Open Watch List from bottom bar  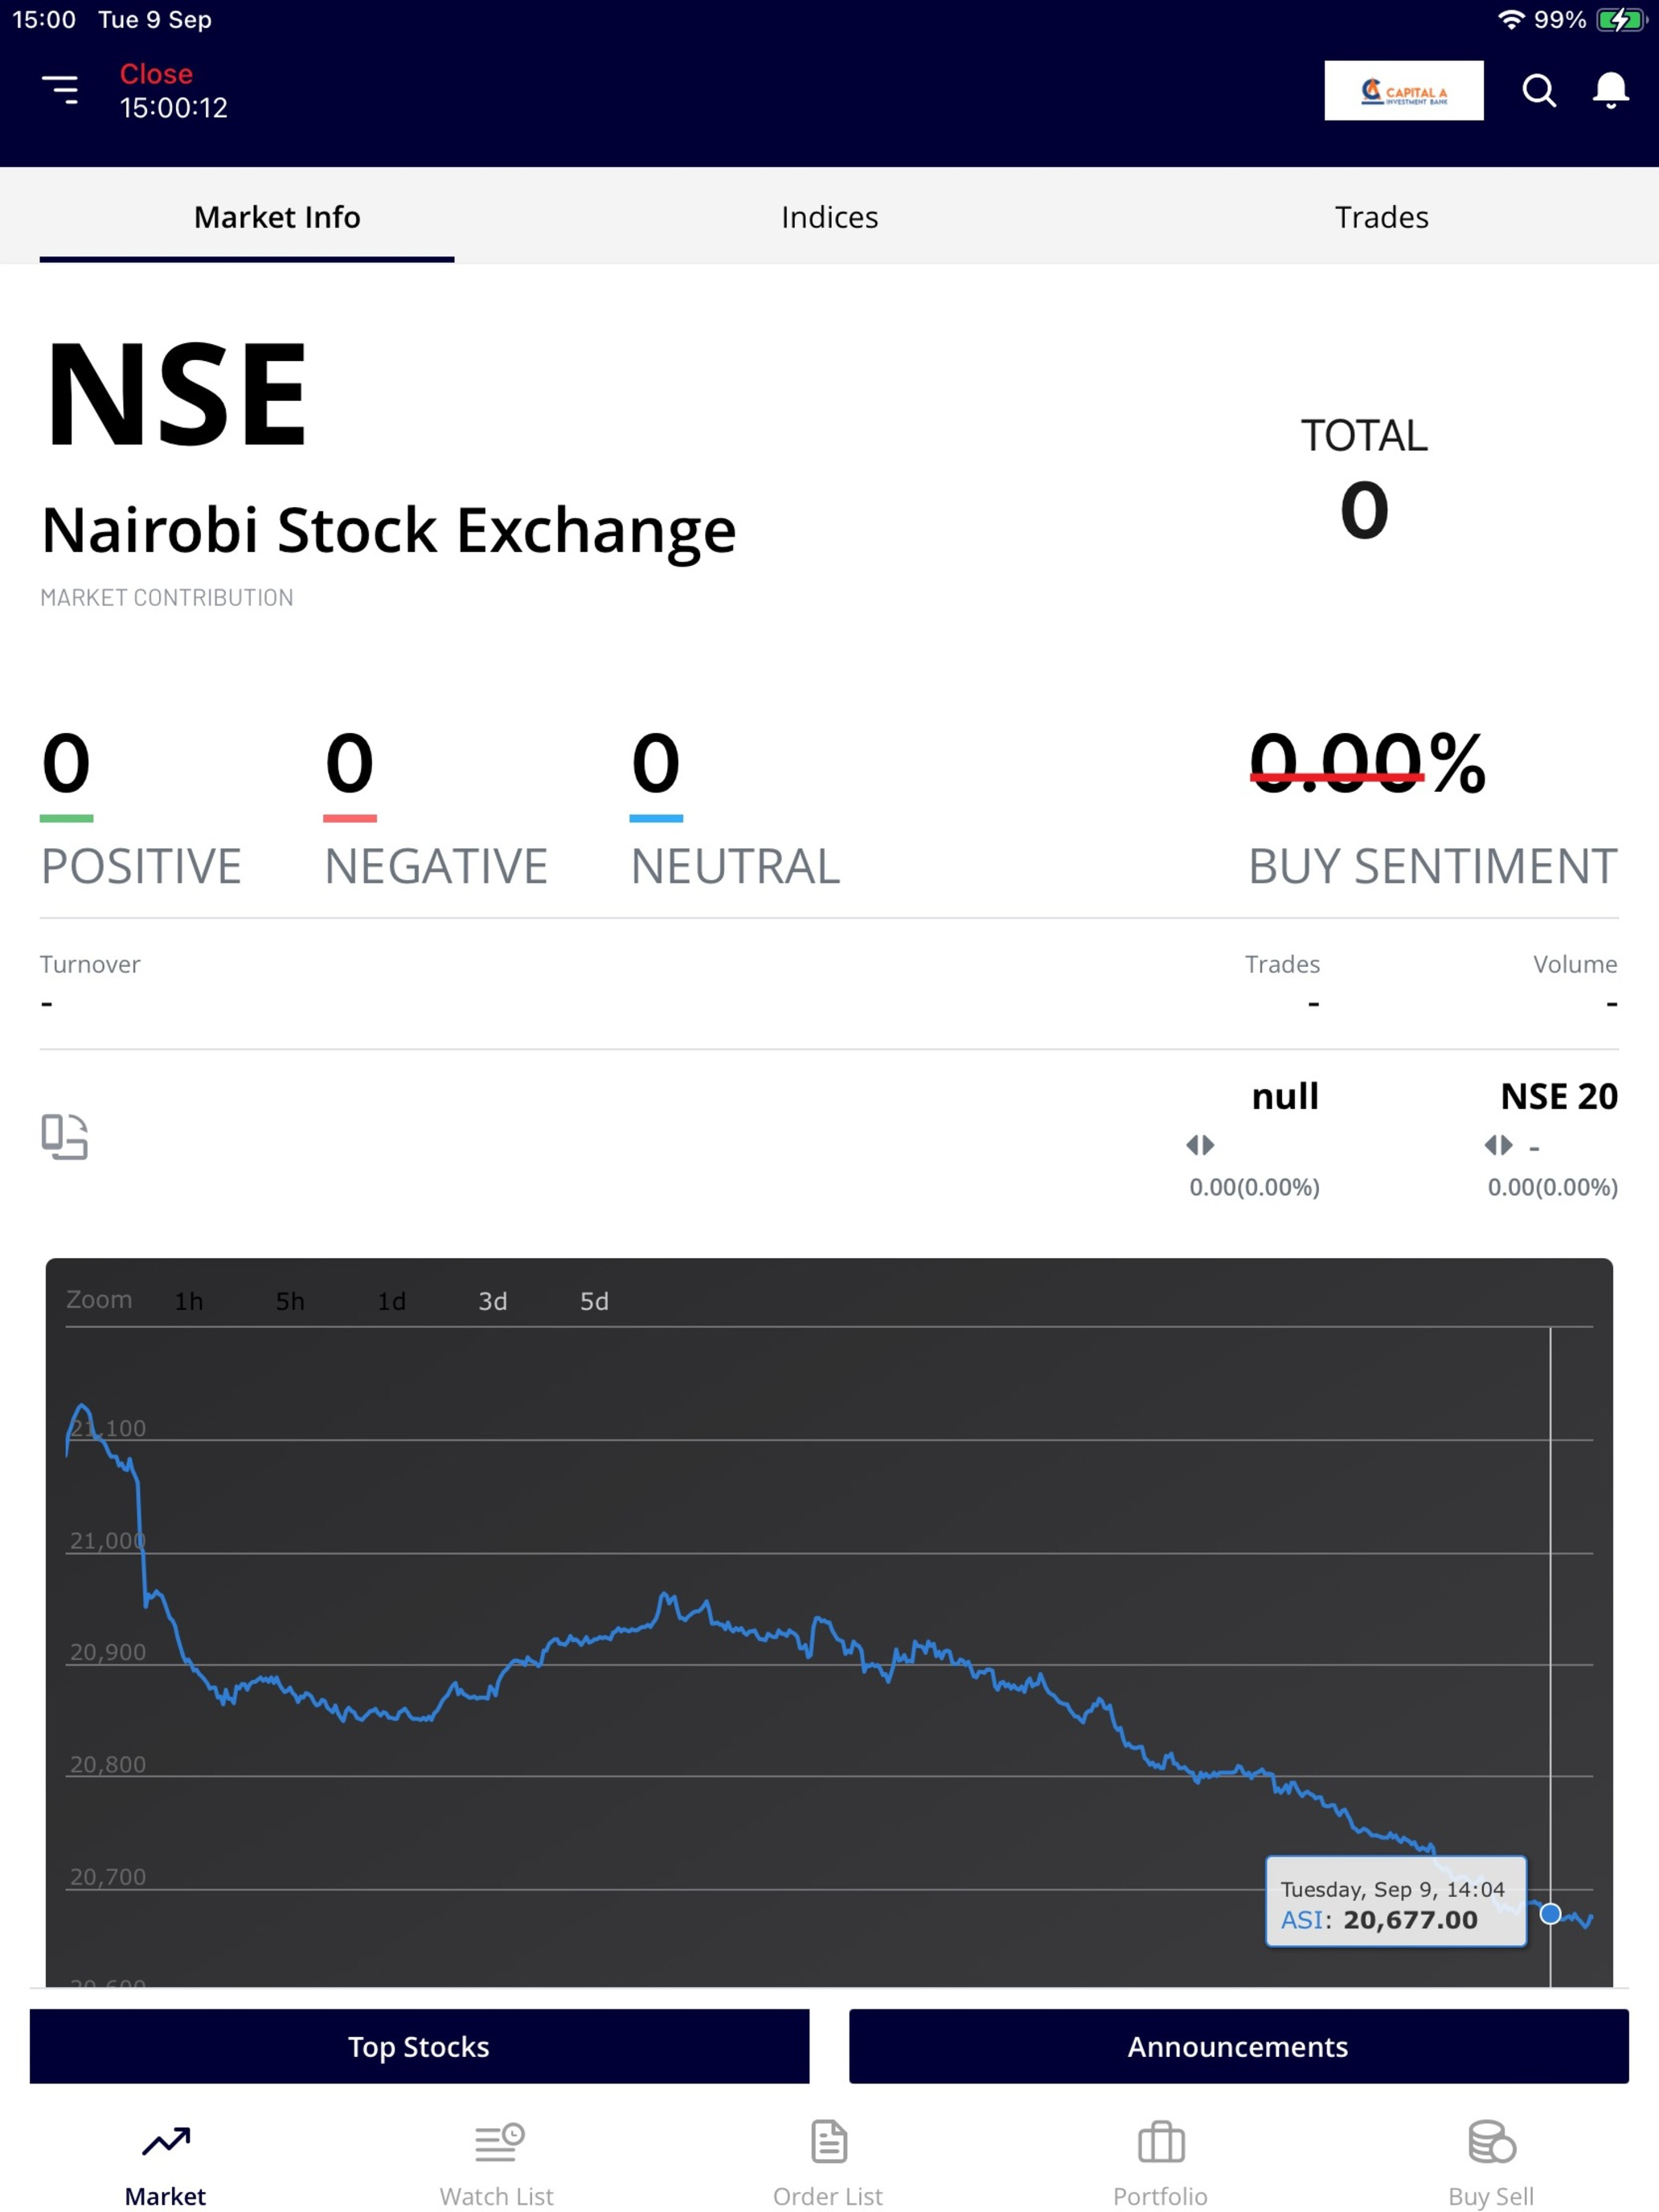[x=497, y=2163]
